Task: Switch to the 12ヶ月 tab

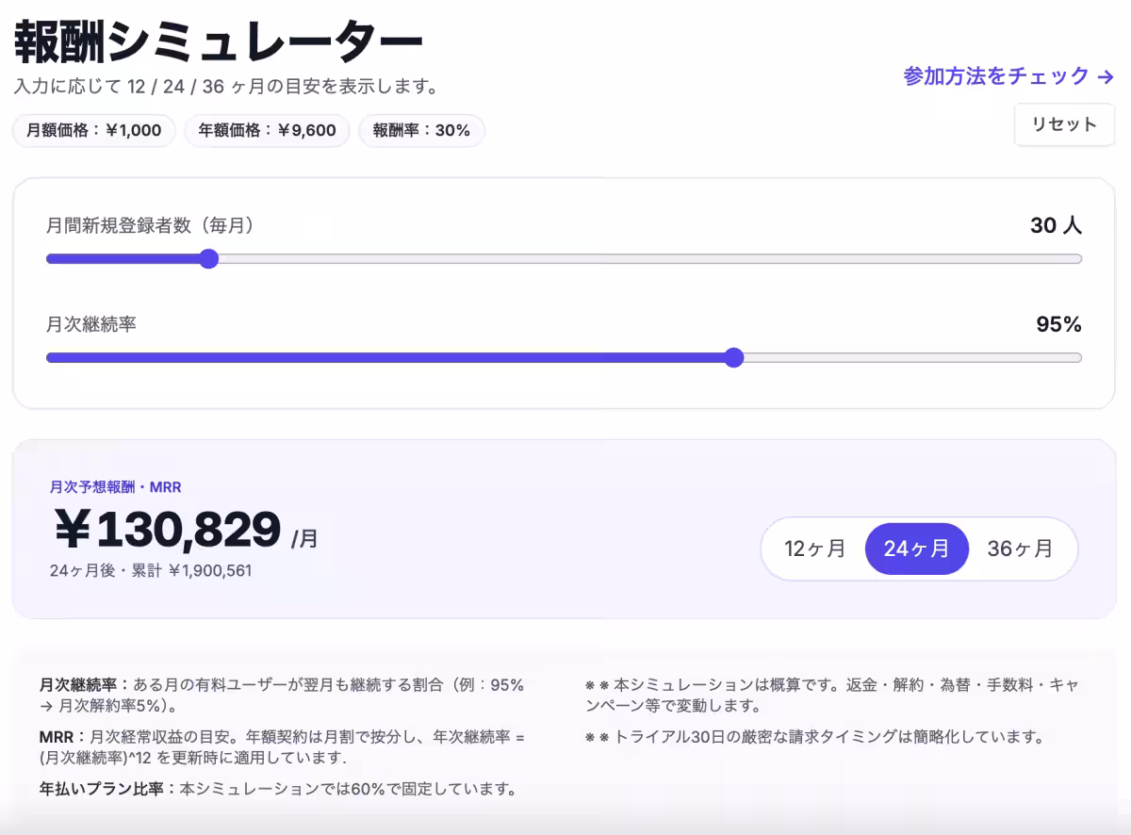Action: pos(814,548)
